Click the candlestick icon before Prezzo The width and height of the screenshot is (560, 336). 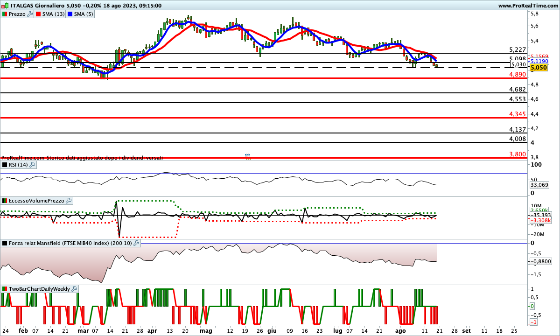(x=4, y=14)
